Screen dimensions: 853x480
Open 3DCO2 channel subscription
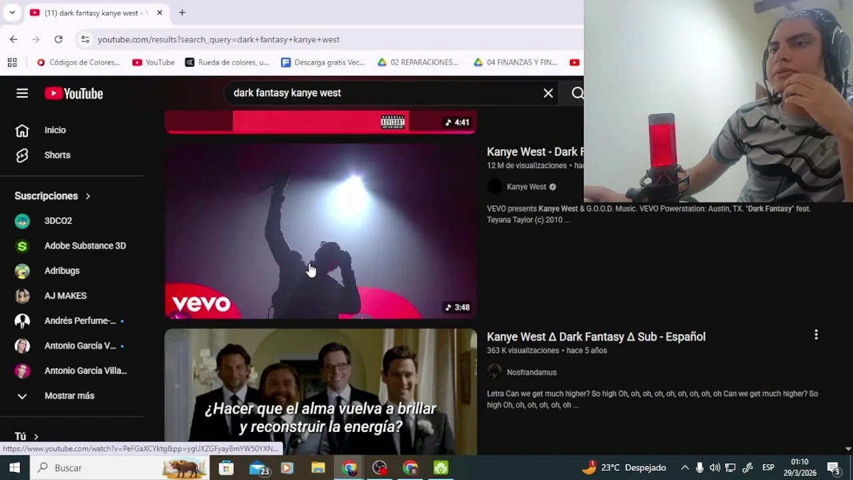point(58,221)
